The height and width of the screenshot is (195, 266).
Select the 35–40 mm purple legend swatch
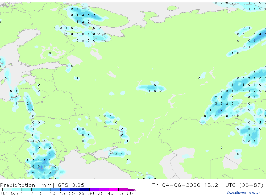click(x=104, y=190)
